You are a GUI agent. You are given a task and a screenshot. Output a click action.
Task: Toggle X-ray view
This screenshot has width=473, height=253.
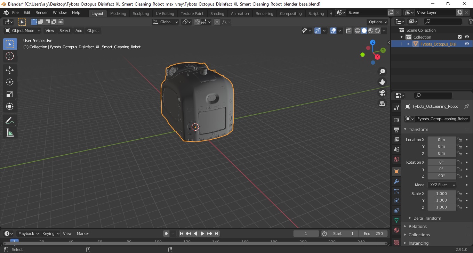(x=349, y=31)
